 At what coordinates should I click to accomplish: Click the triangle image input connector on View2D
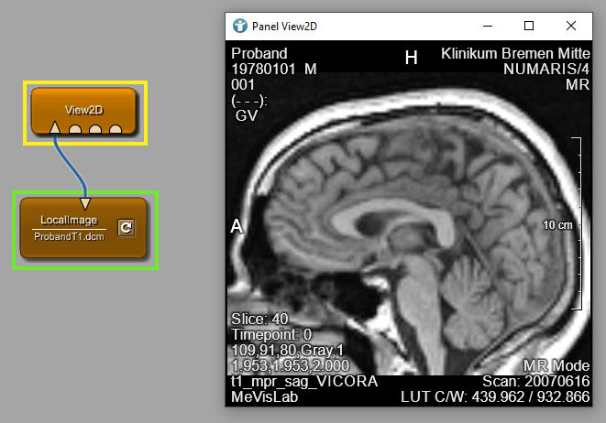click(x=55, y=128)
